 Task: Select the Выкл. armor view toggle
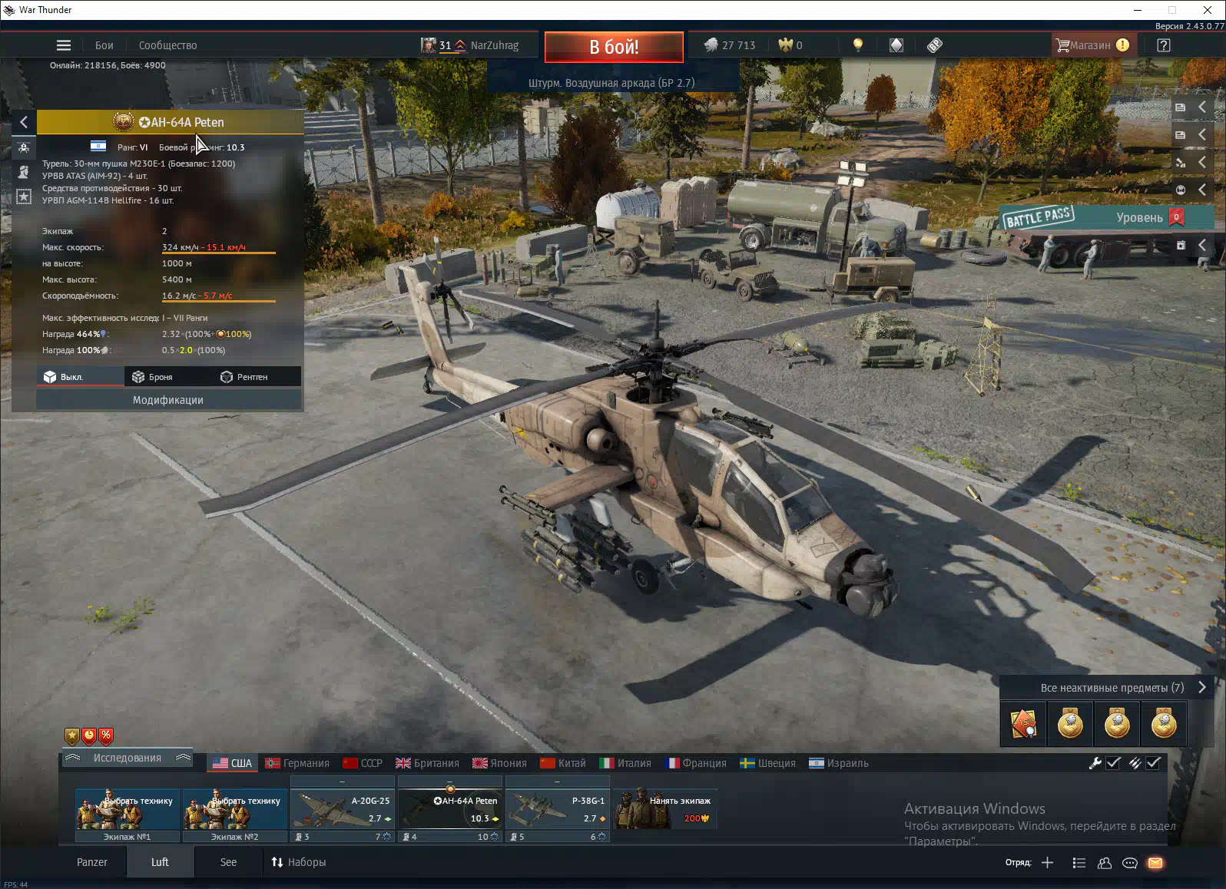click(x=80, y=377)
